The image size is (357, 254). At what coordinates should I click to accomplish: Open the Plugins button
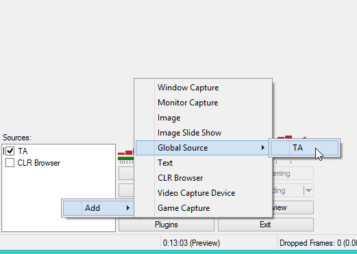click(167, 225)
